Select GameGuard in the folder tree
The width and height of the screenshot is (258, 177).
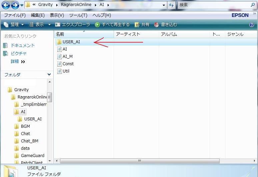pyautogui.click(x=29, y=155)
